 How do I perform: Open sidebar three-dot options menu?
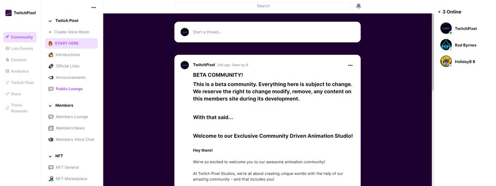[x=94, y=7]
